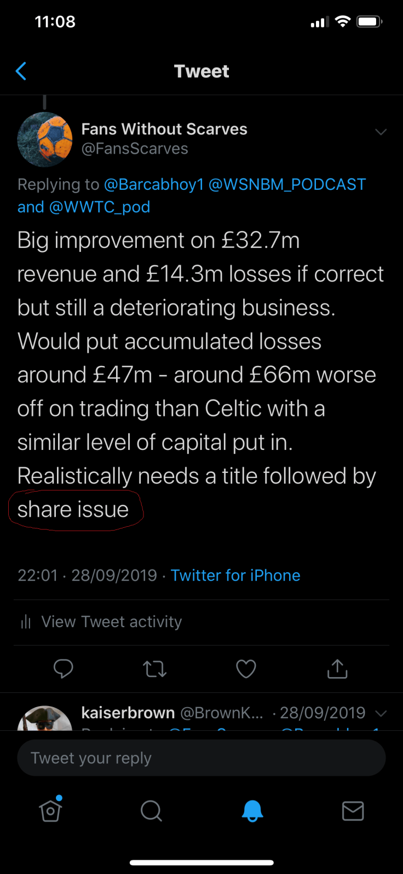The image size is (403, 874).
Task: Open Search tab with magnifier icon
Action: [151, 810]
